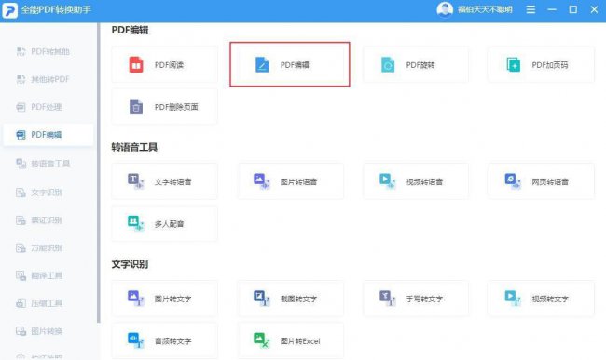The height and width of the screenshot is (360, 606).
Task: Click the username next to avatar
Action: click(485, 9)
